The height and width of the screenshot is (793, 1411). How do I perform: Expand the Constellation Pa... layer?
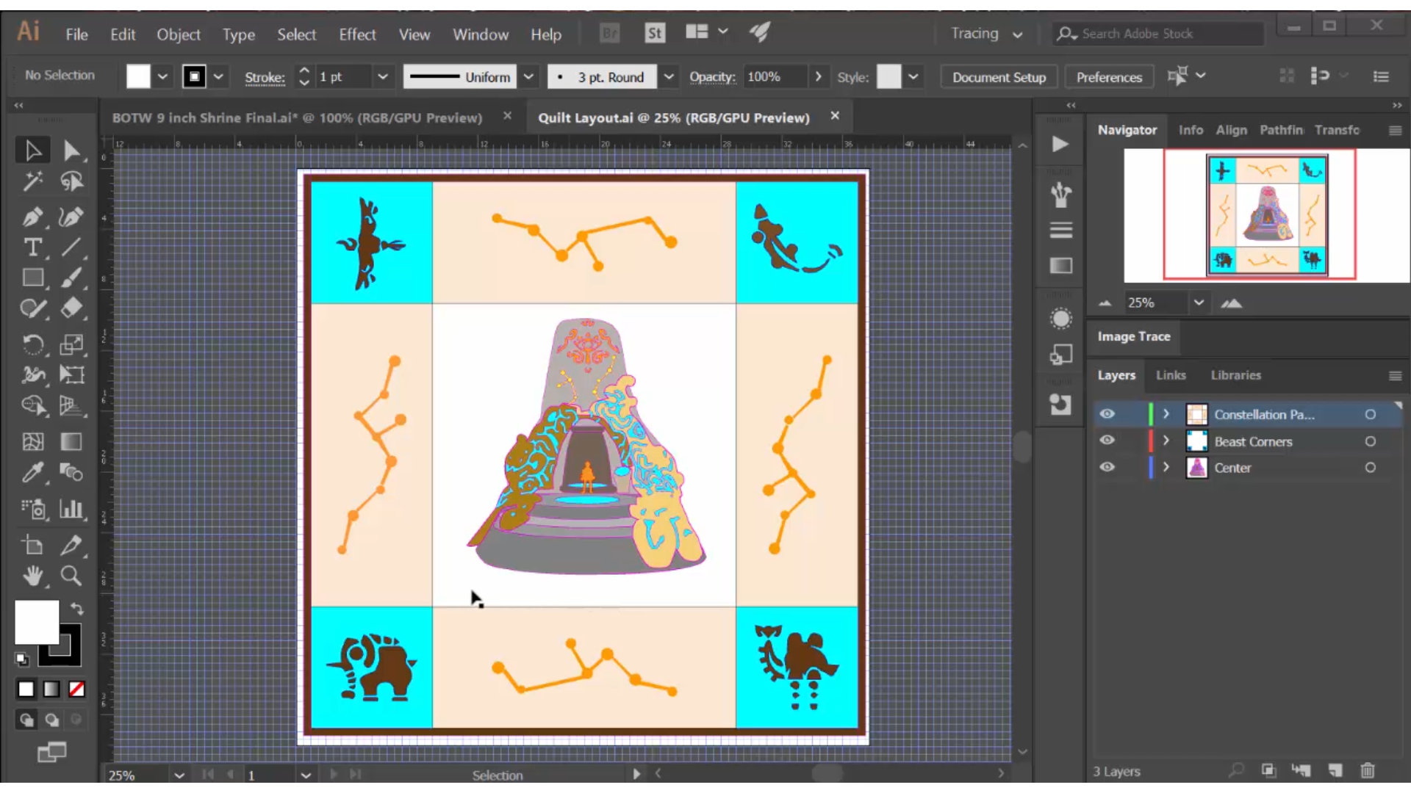pos(1166,414)
